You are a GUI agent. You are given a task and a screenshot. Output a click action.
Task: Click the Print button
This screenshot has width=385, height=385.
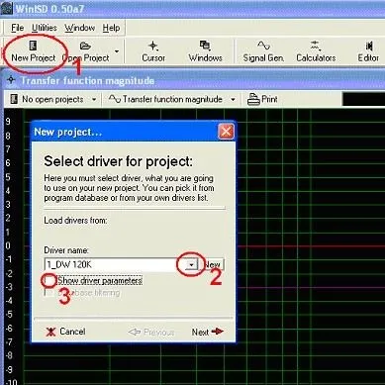tap(263, 99)
